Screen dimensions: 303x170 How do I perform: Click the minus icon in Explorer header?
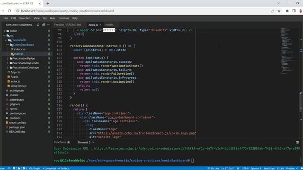[x=48, y=25]
